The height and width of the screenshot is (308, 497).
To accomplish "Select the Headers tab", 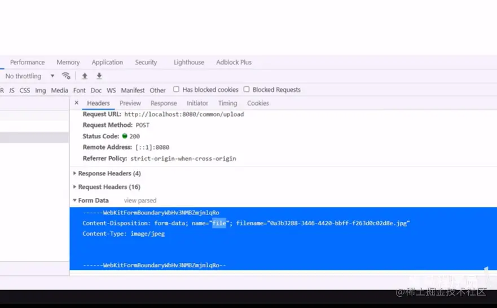I will point(98,103).
